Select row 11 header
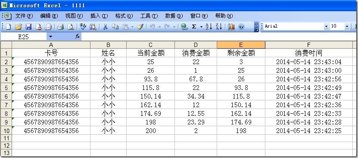Viewport: 358px width, 158px height. pos(6,138)
